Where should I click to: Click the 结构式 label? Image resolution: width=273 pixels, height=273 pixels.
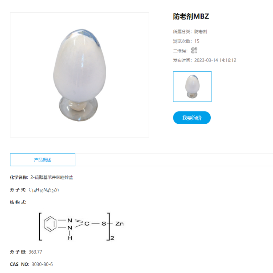click(x=18, y=202)
